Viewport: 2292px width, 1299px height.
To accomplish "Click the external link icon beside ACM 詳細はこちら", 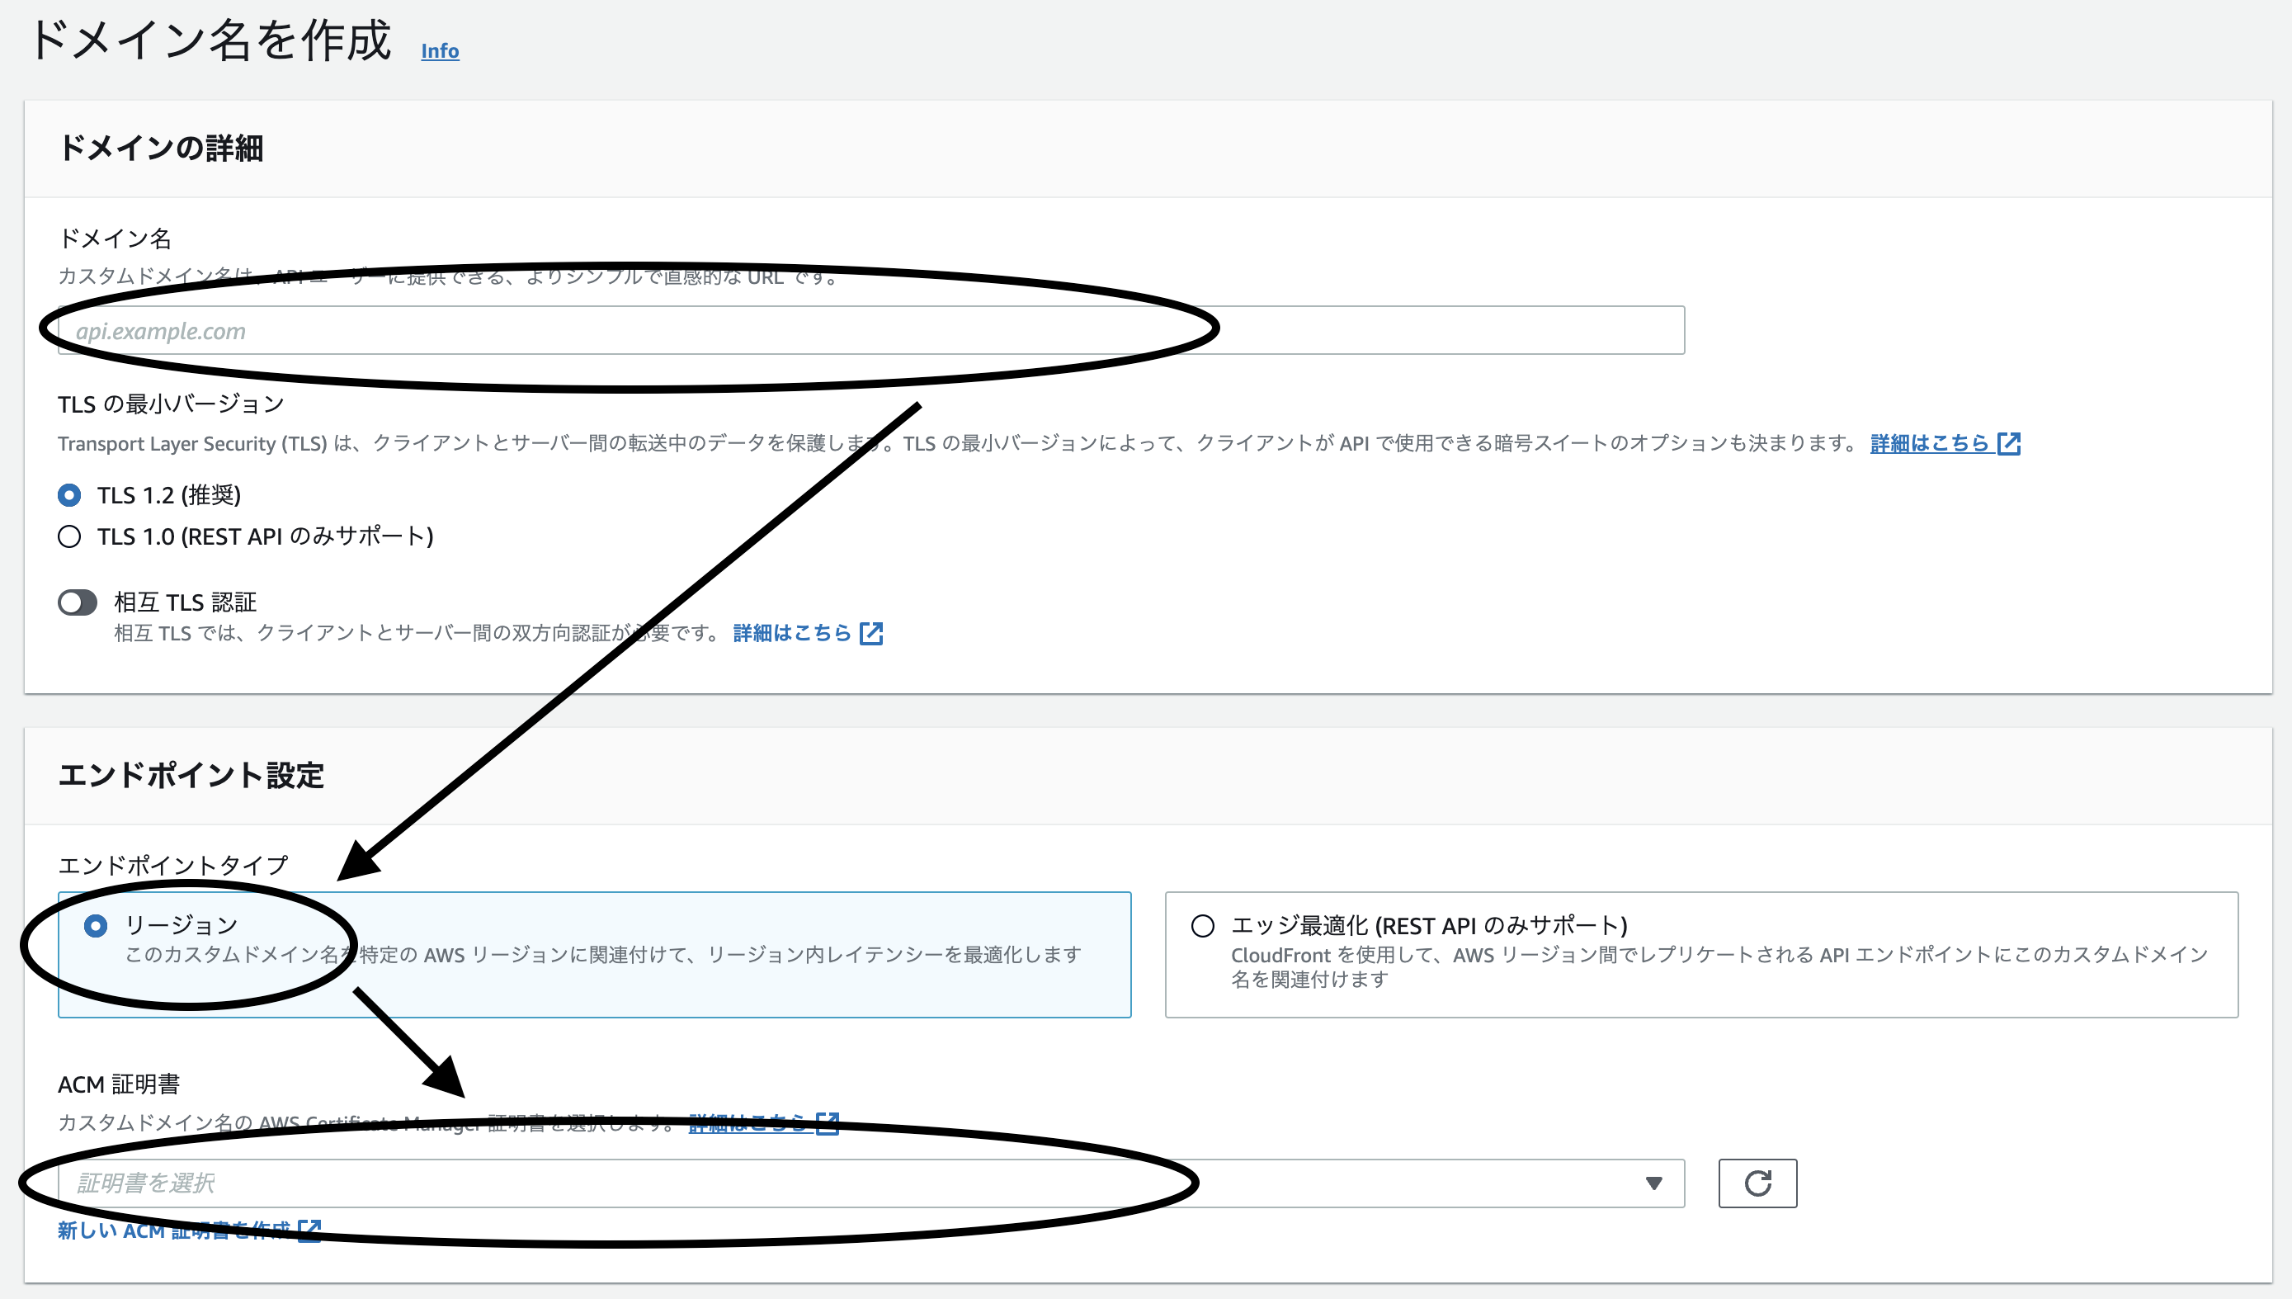I will [x=828, y=1122].
